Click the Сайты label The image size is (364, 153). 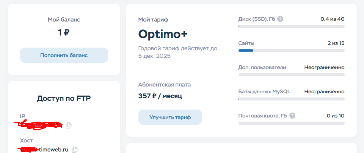point(246,43)
